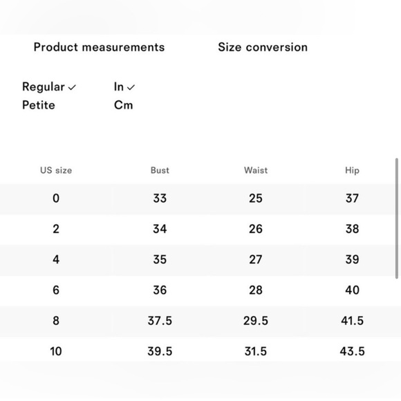
Task: Click the Waist column header
Action: pyautogui.click(x=256, y=170)
